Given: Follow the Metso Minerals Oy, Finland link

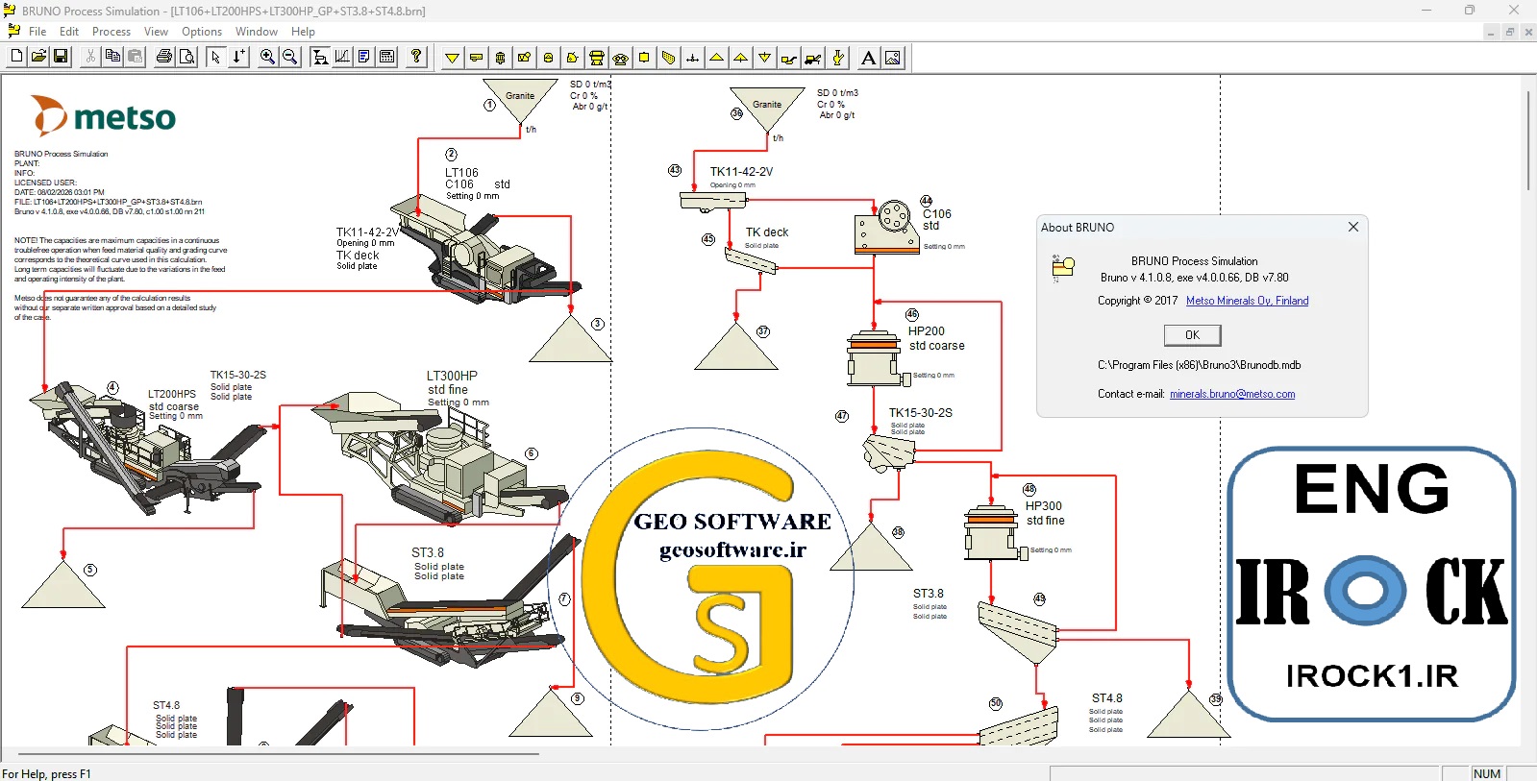Looking at the screenshot, I should click(x=1248, y=301).
